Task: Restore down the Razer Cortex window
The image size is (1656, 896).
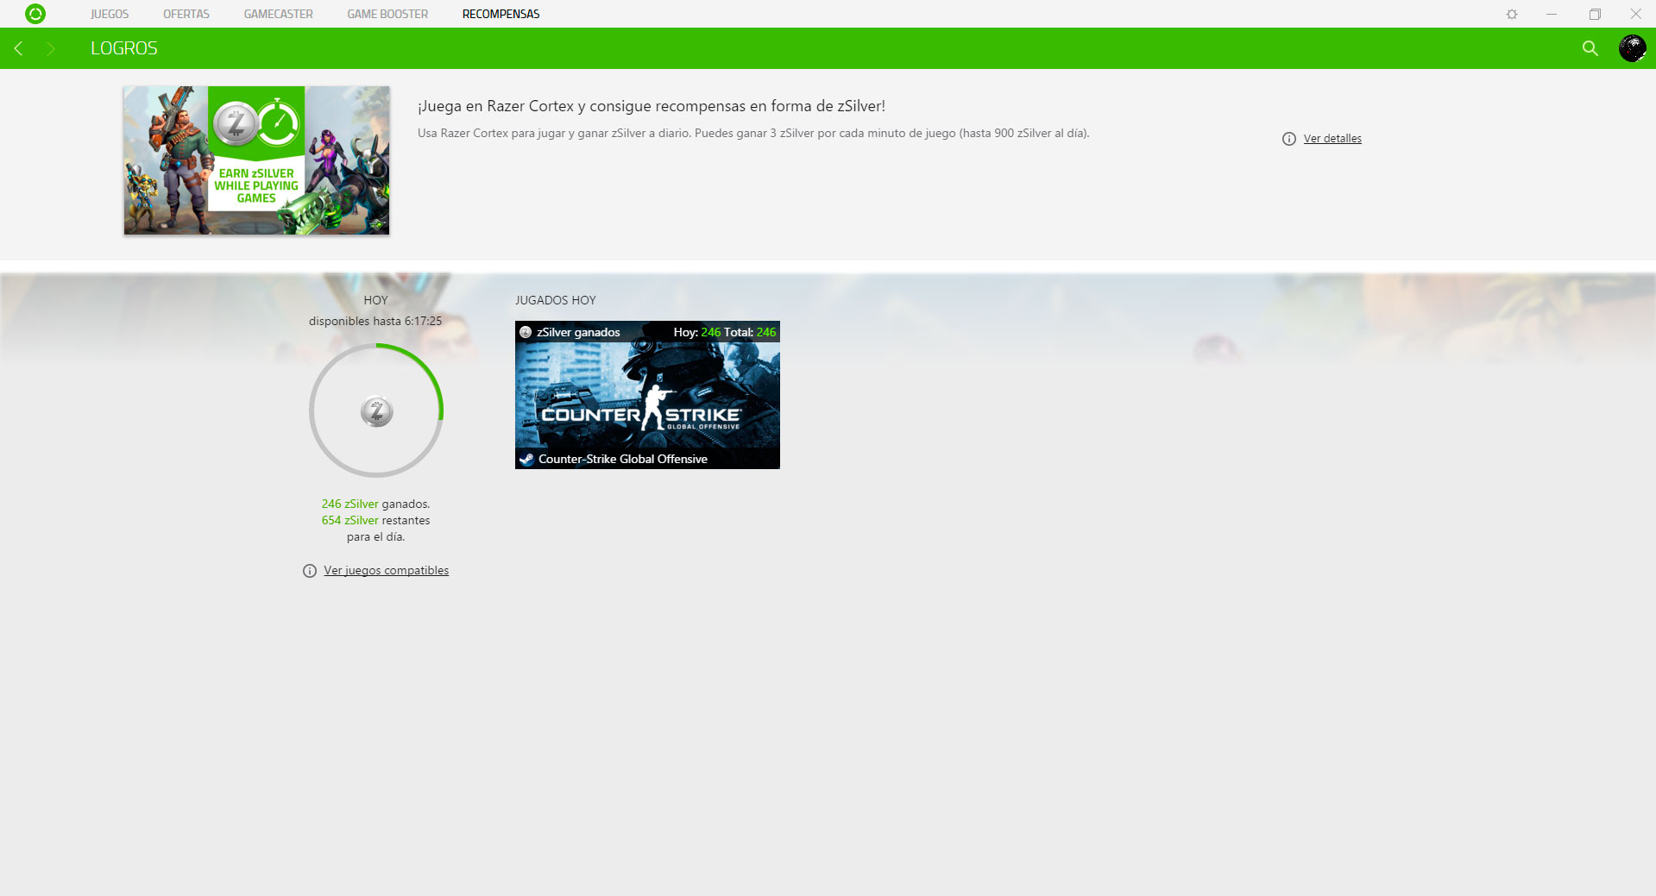Action: pos(1595,14)
